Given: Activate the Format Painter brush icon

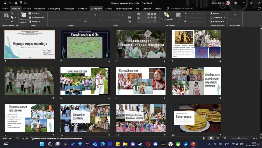Looking at the screenshot, I should pyautogui.click(x=12, y=21).
